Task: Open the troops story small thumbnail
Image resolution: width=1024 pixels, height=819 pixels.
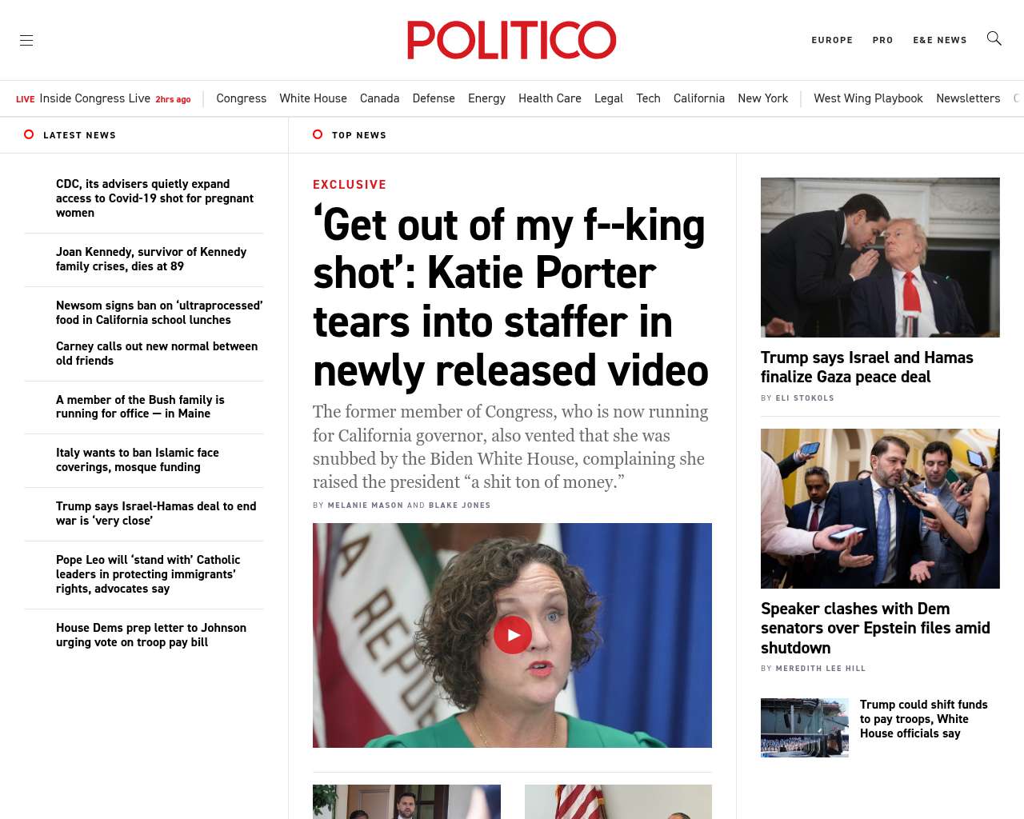Action: pyautogui.click(x=805, y=728)
